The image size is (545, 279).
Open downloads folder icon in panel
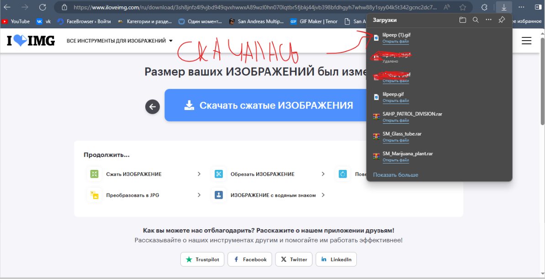click(x=463, y=20)
